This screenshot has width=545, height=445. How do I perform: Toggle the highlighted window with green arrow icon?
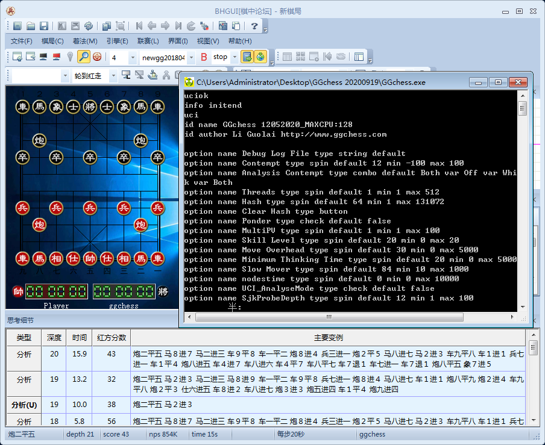click(x=247, y=57)
